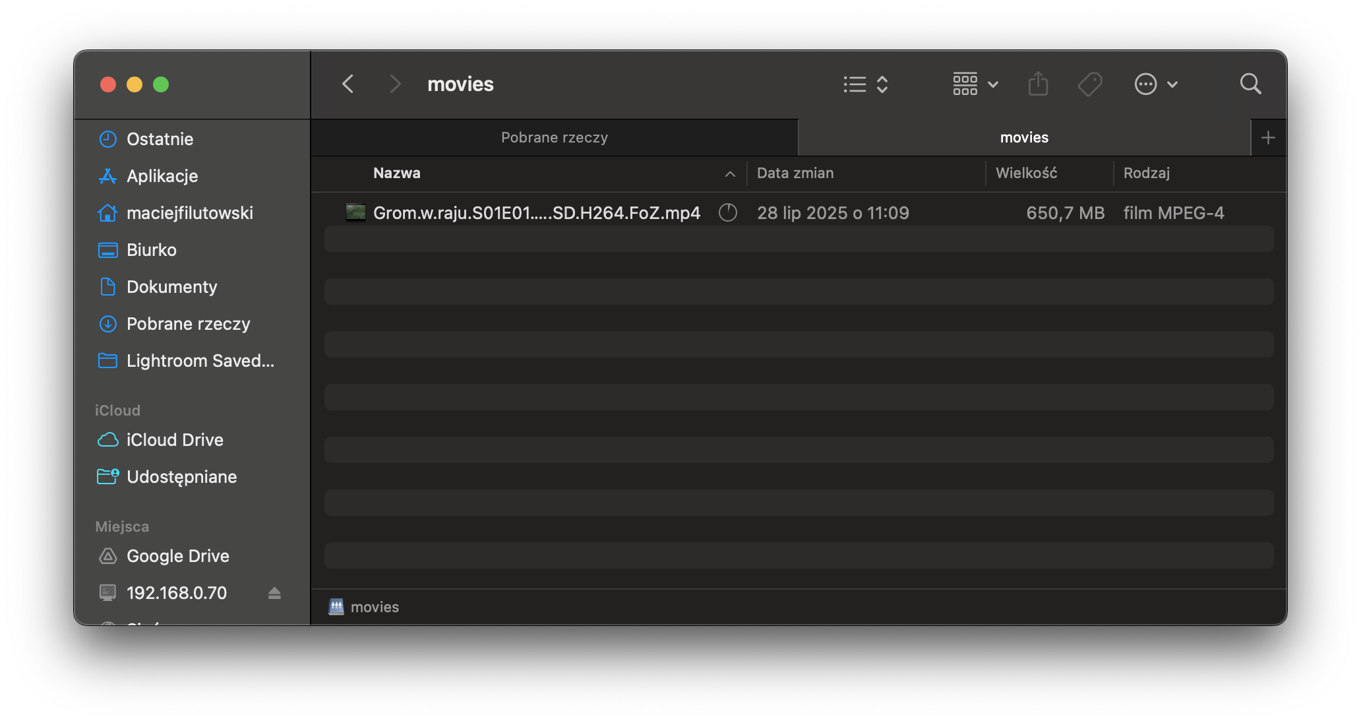
Task: Open the list view switcher dropdown
Action: tap(866, 84)
